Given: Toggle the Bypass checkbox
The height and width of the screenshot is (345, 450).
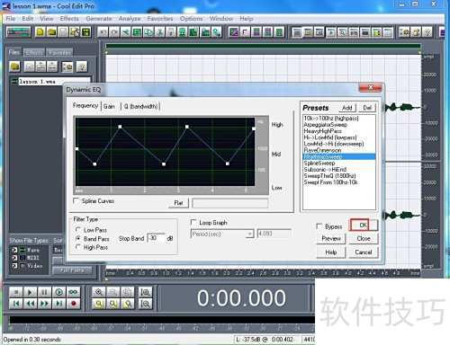Looking at the screenshot, I should (x=319, y=226).
